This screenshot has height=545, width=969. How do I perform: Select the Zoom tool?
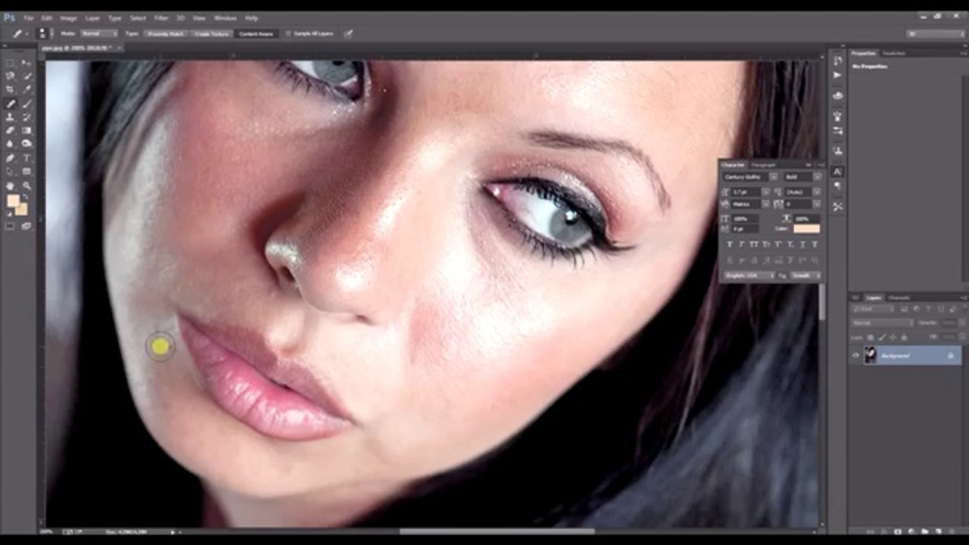(27, 185)
